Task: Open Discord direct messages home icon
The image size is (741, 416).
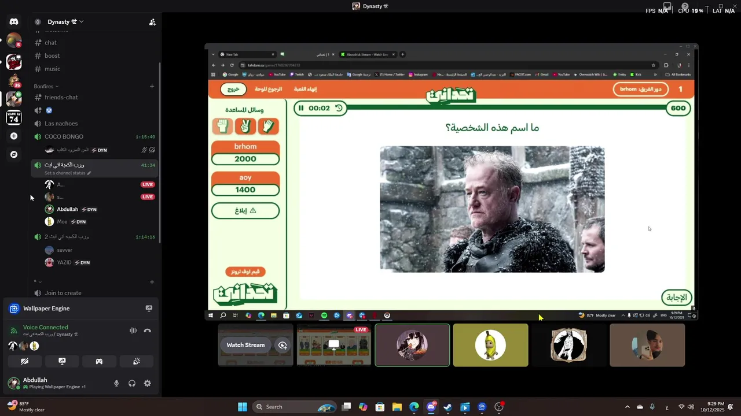Action: 14,22
